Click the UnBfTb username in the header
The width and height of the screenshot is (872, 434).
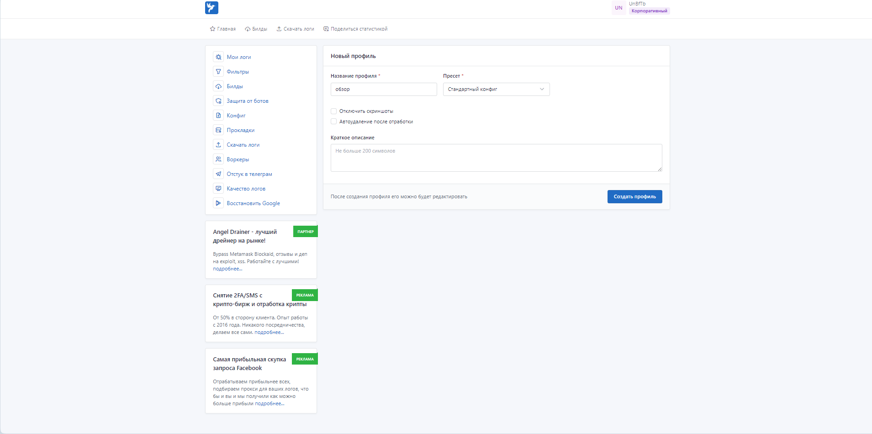click(637, 4)
